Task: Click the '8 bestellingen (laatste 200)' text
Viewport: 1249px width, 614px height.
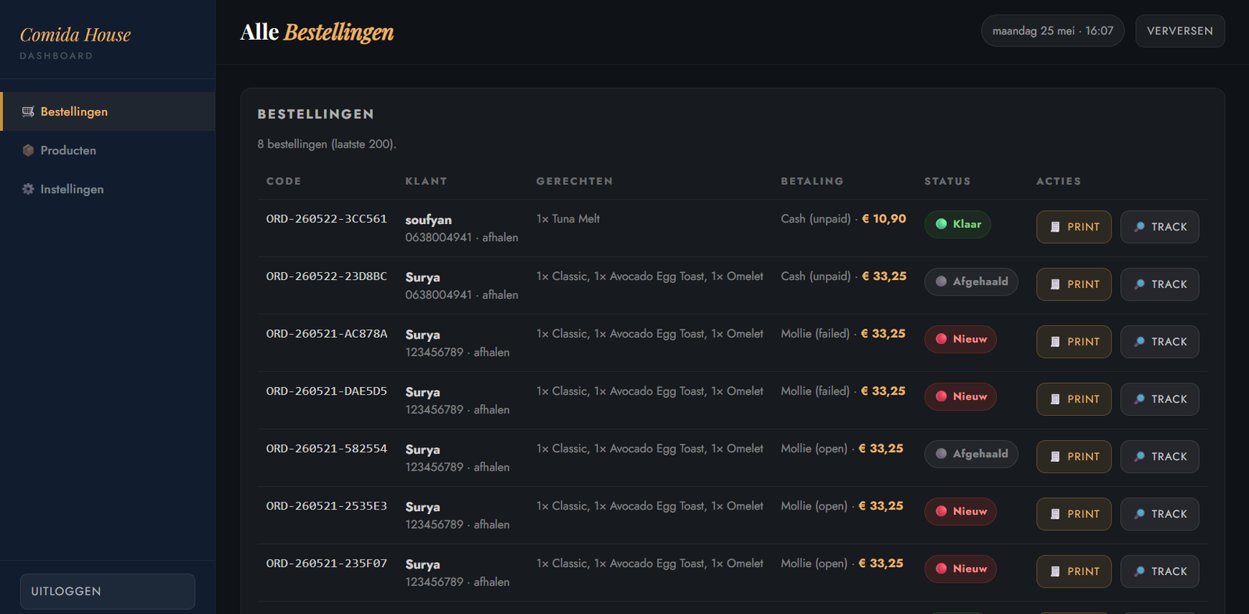Action: [x=327, y=144]
